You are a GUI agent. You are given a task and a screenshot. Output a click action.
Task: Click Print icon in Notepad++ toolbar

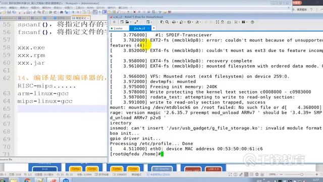(x=28, y=12)
